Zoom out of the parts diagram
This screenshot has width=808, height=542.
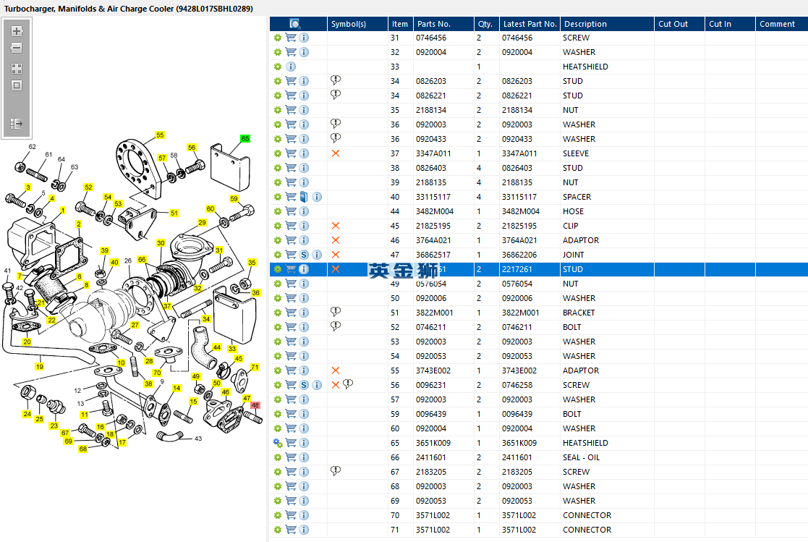point(17,48)
